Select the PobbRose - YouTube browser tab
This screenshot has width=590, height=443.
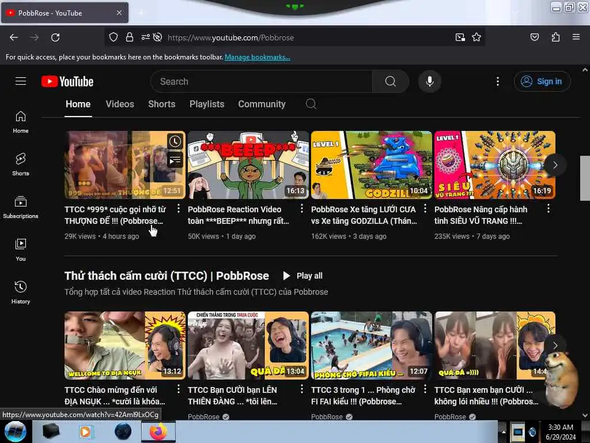point(65,13)
